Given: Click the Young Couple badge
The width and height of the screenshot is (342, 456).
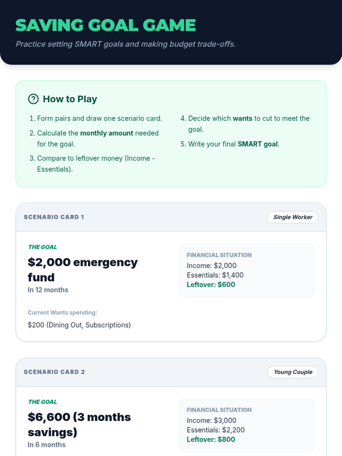Looking at the screenshot, I should (292, 372).
